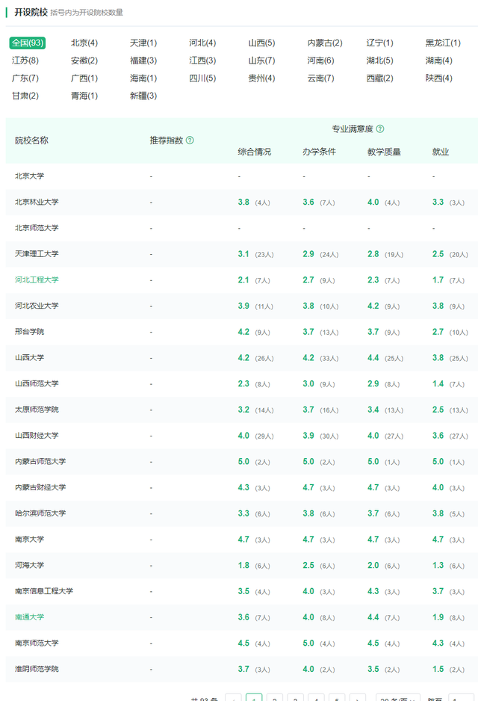
Task: Pick the 青海(1) region filter
Action: (x=84, y=96)
